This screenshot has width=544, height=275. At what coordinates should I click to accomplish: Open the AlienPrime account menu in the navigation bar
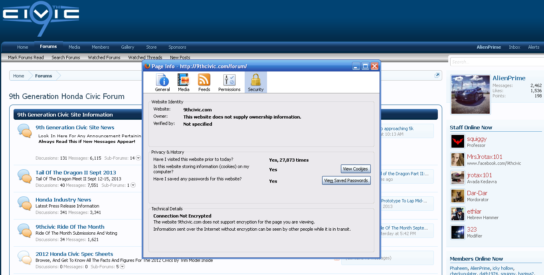pyautogui.click(x=489, y=47)
